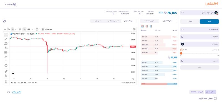Image resolution: width=222 pixels, height=105 pixels.
Task: Take a chart snapshot with camera icon
Action: tap(134, 29)
